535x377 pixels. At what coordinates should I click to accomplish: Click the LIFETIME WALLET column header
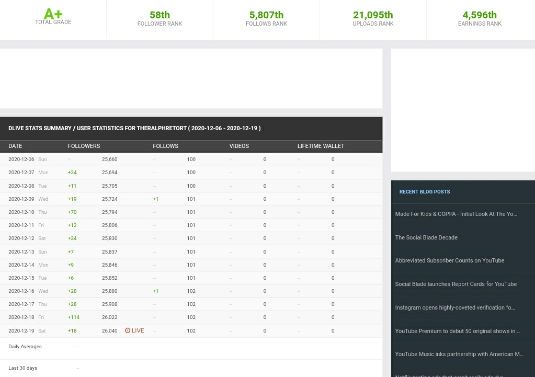(x=321, y=146)
